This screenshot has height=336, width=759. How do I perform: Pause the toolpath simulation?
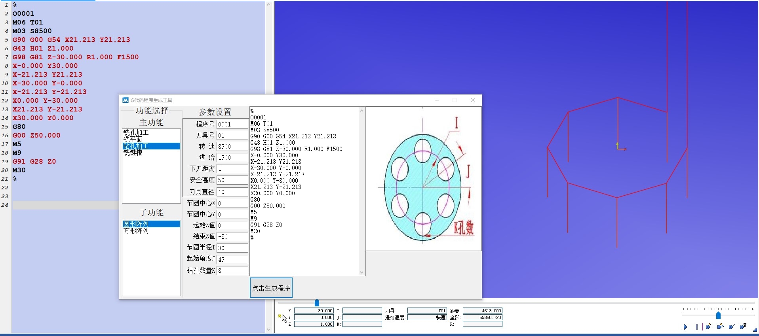697,327
